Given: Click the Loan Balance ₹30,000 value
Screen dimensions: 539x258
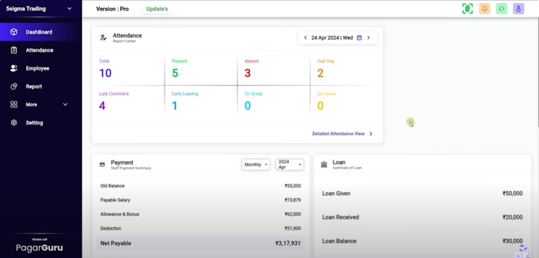Looking at the screenshot, I should pyautogui.click(x=512, y=241).
